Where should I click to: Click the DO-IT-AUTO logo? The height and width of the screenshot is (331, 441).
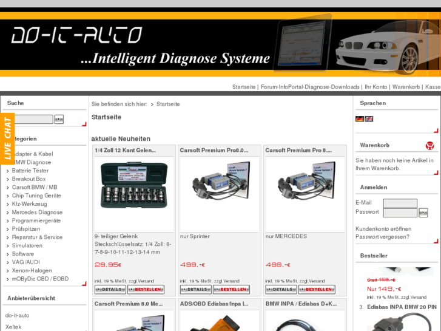pos(76,35)
